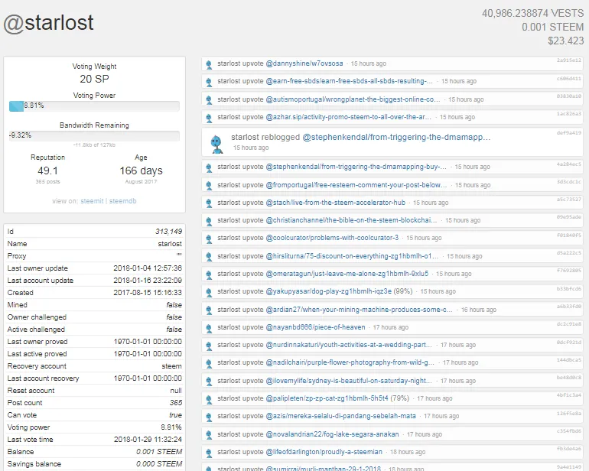Open the steemdb profile link
This screenshot has width=589, height=471.
(123, 201)
